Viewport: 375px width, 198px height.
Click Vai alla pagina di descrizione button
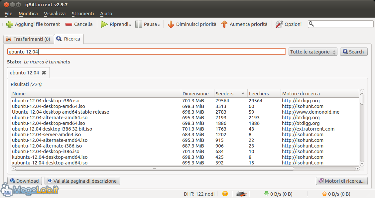tap(82, 181)
